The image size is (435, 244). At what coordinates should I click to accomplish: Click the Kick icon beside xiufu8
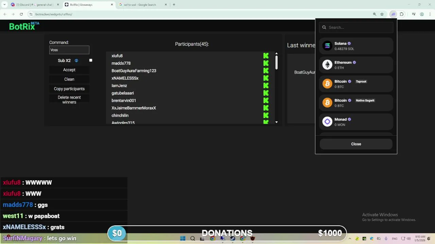pos(266,56)
